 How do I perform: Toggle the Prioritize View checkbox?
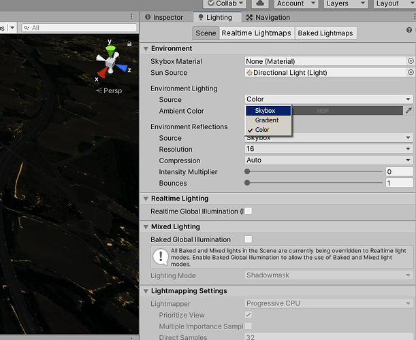click(249, 315)
